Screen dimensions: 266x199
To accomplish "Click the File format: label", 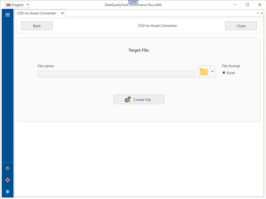I will point(231,66).
